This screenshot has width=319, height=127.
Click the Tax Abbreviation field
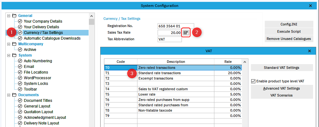tap(170, 39)
